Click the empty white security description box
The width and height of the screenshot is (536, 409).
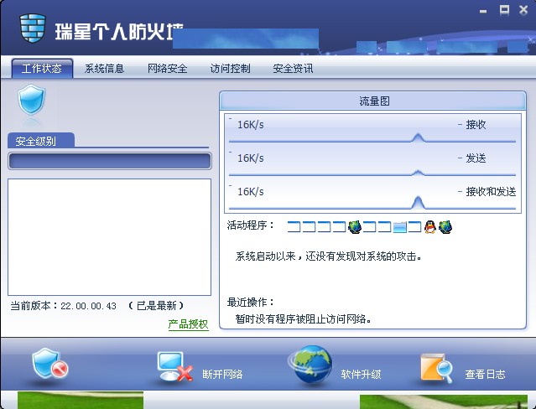coord(109,237)
